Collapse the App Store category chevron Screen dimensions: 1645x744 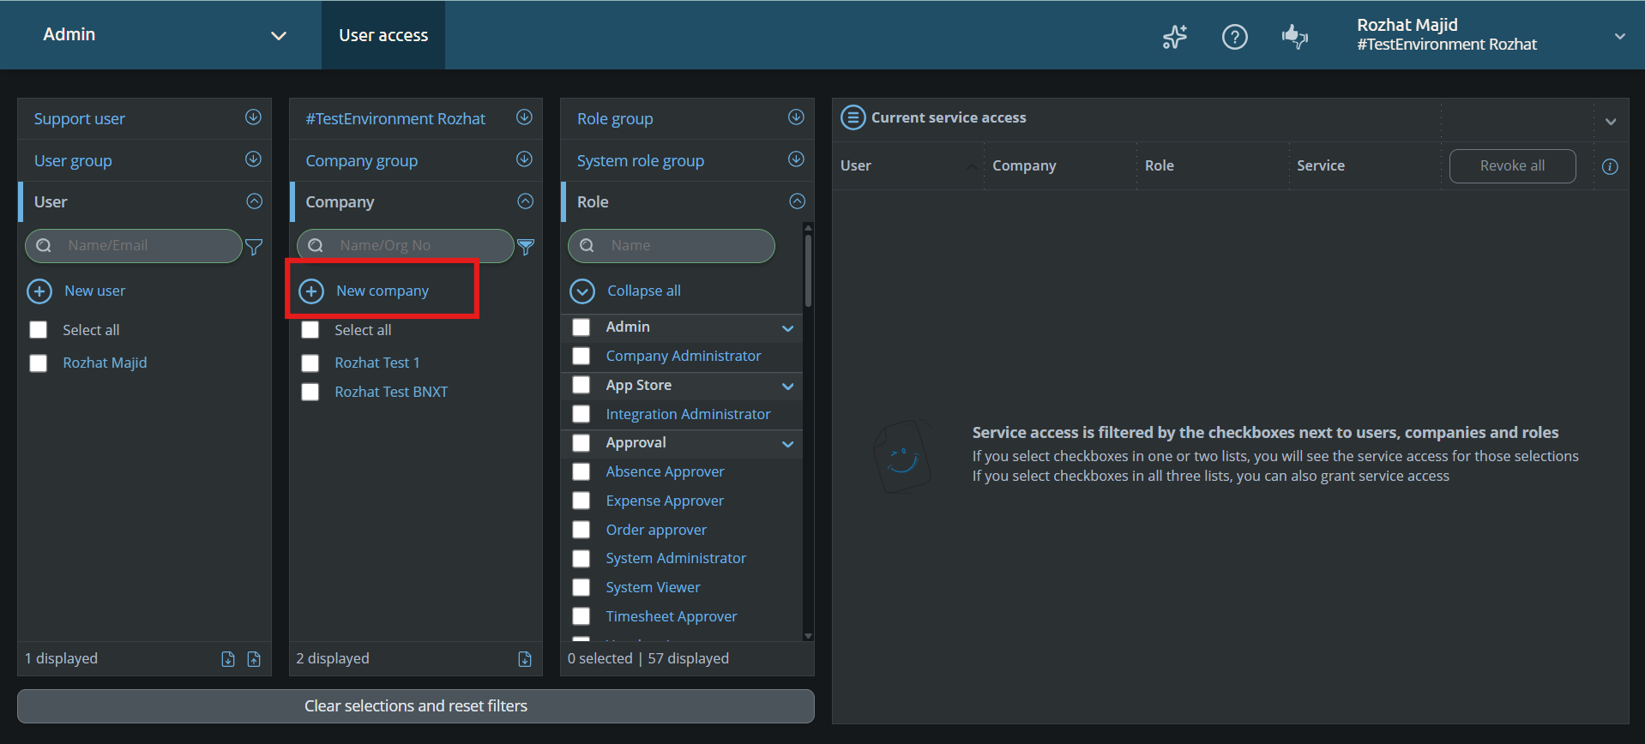(787, 387)
